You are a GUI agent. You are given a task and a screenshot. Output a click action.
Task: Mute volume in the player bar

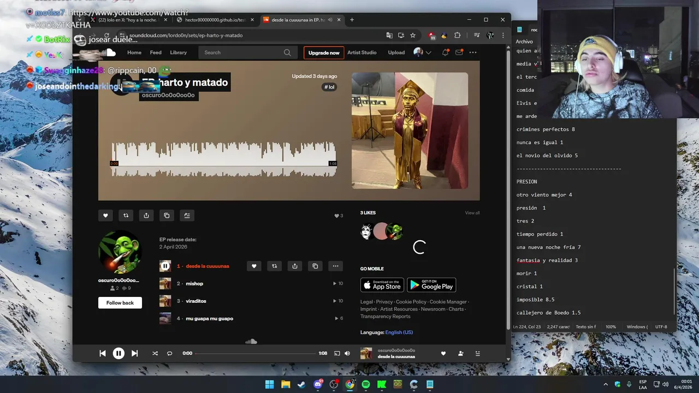[347, 353]
